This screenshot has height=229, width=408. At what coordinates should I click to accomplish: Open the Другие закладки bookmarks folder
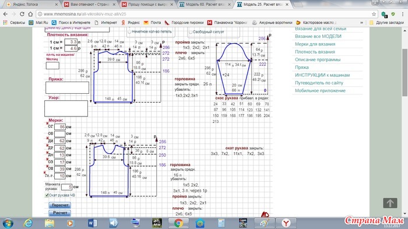386,23
